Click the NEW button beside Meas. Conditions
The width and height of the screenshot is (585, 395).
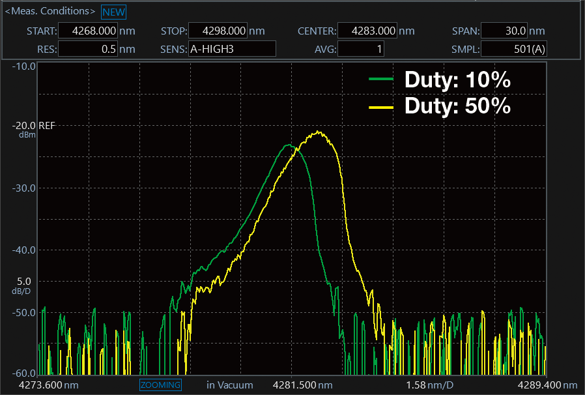[x=114, y=12]
